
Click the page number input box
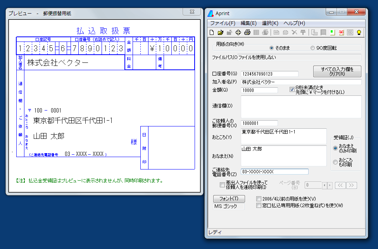[x=313, y=185]
